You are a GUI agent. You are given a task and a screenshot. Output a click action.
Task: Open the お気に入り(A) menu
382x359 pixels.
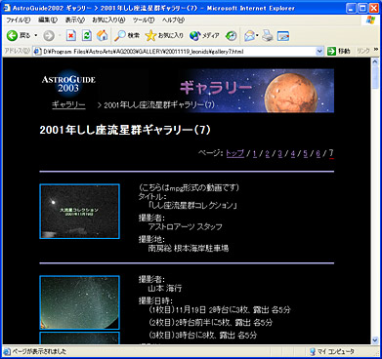tap(108, 20)
